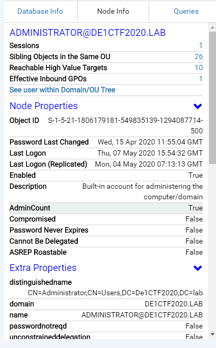Click the scrollbar down arrow
Viewport: 216px width, 348px height.
click(212, 334)
